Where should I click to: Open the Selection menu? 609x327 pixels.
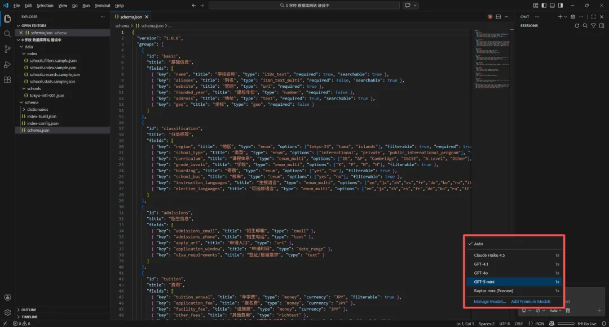point(45,6)
